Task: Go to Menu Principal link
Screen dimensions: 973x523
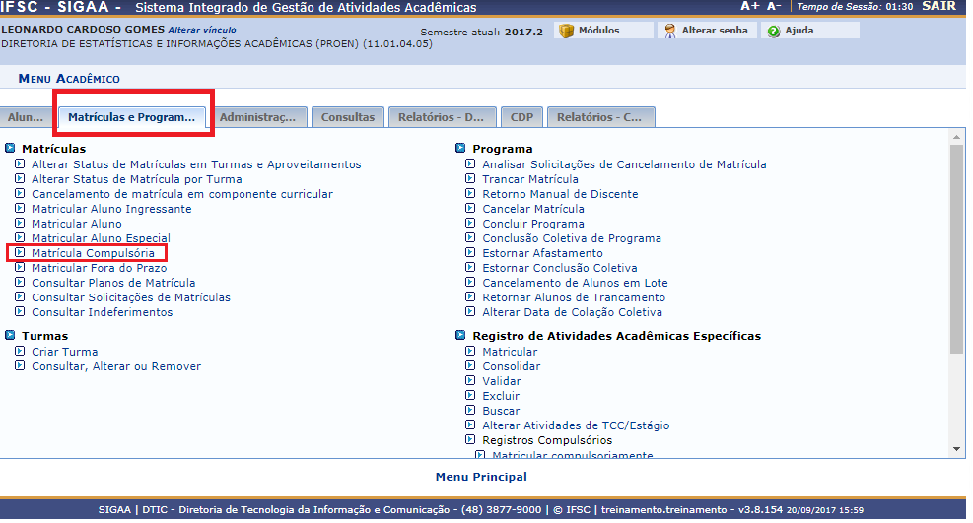Action: (x=481, y=477)
